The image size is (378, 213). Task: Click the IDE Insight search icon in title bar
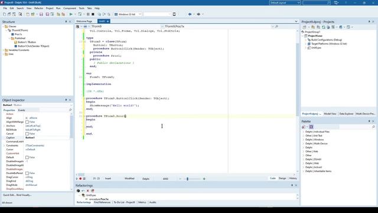[328, 2]
